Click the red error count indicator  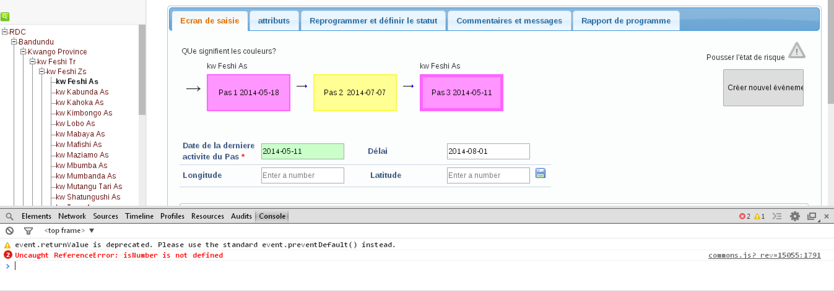(745, 216)
